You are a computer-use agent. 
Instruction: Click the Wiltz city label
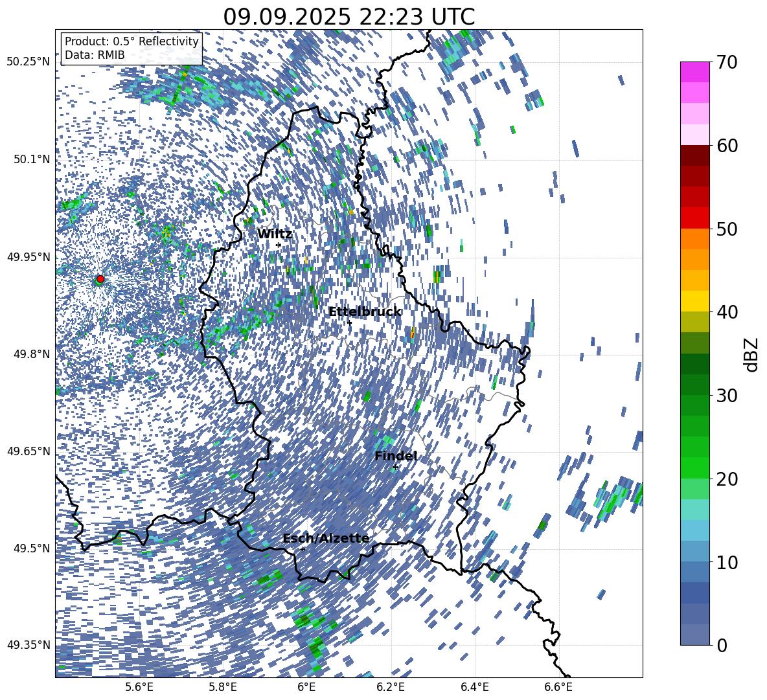[x=275, y=234]
